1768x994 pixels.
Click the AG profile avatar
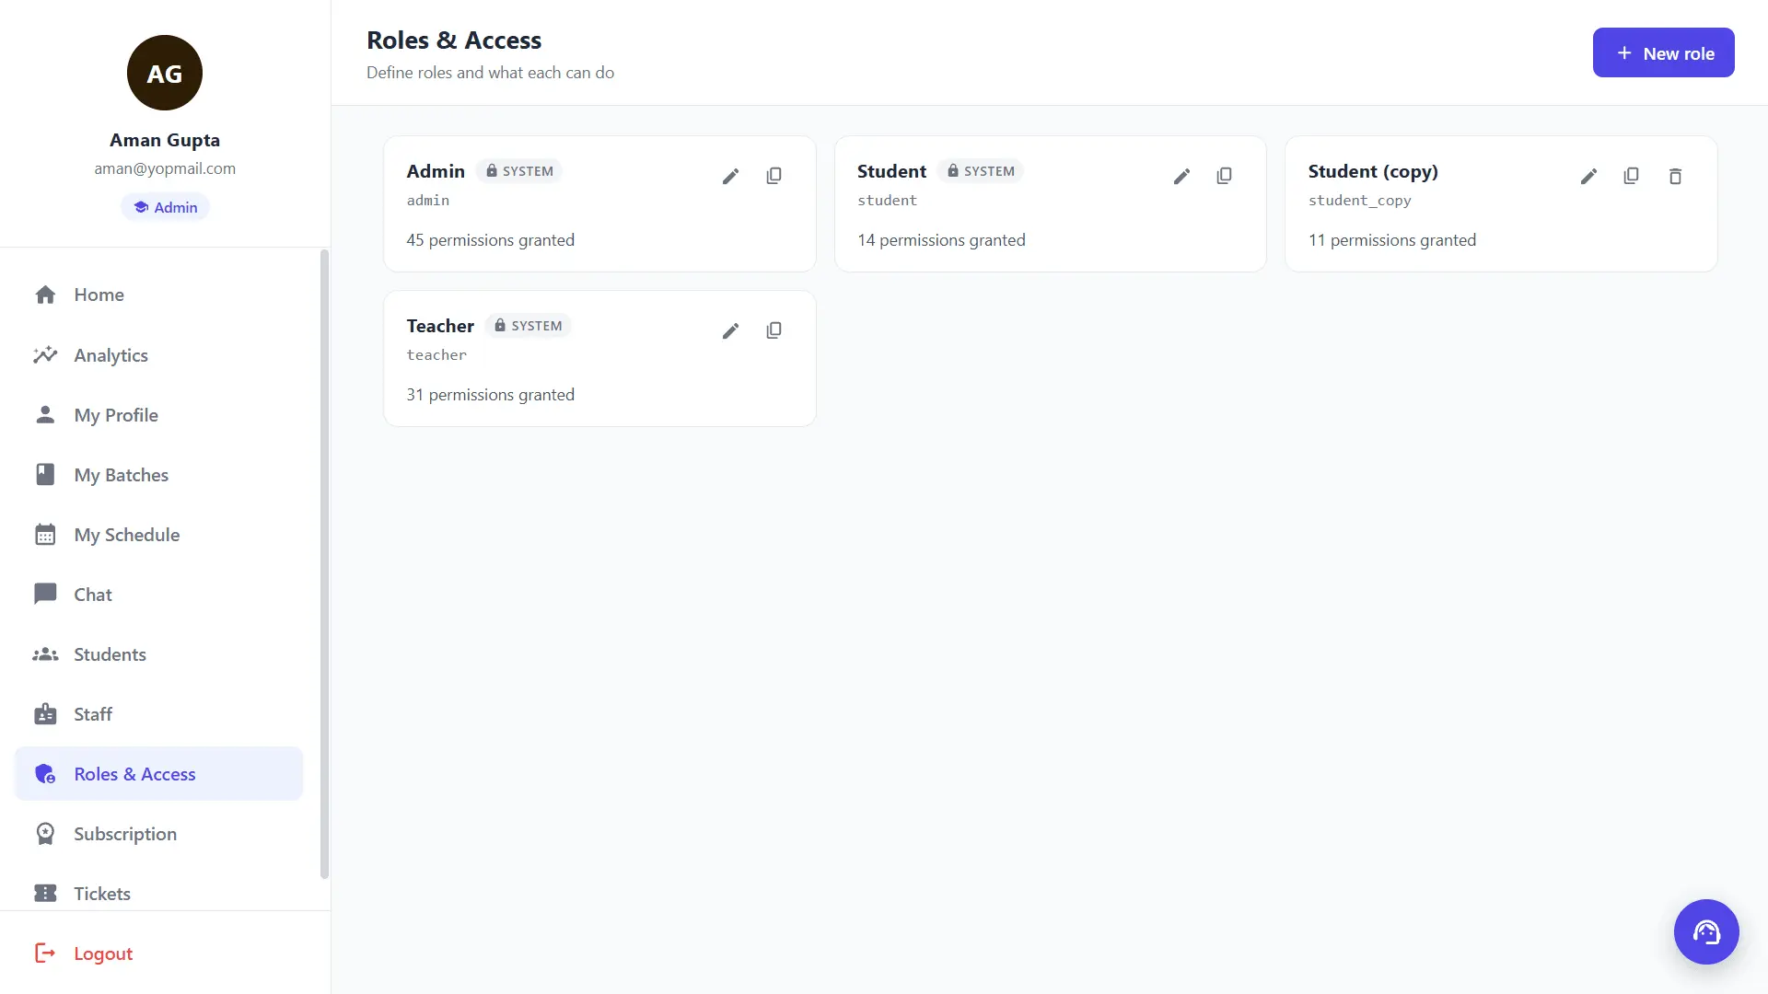coord(165,73)
